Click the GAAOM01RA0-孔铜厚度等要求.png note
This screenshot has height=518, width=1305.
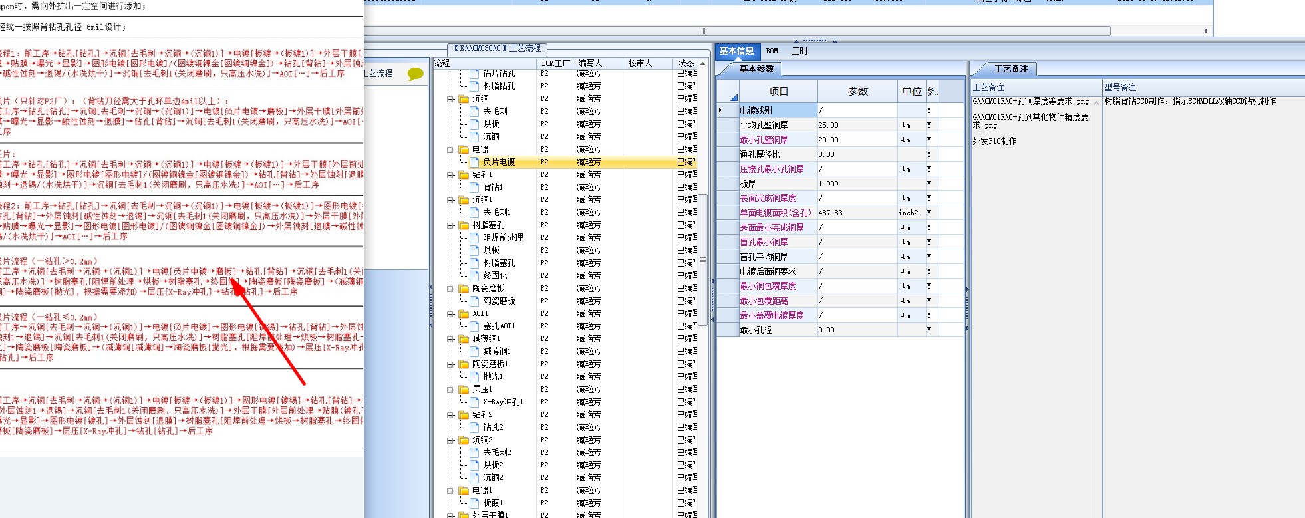[1031, 102]
